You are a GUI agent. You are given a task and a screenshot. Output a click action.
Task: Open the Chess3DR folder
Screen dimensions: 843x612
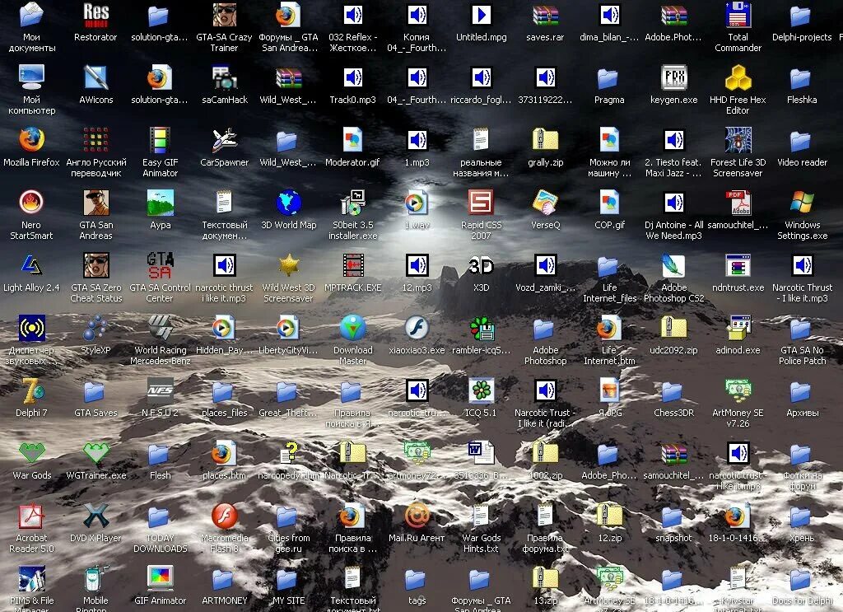pyautogui.click(x=673, y=390)
